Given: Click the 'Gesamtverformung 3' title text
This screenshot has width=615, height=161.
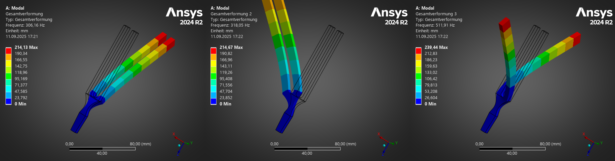Looking at the screenshot, I should click(436, 14).
